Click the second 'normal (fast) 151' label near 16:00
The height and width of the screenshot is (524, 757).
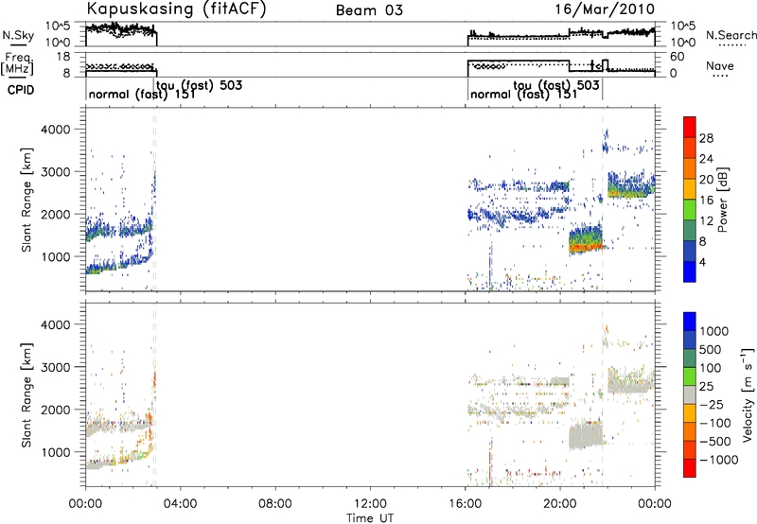tap(523, 94)
